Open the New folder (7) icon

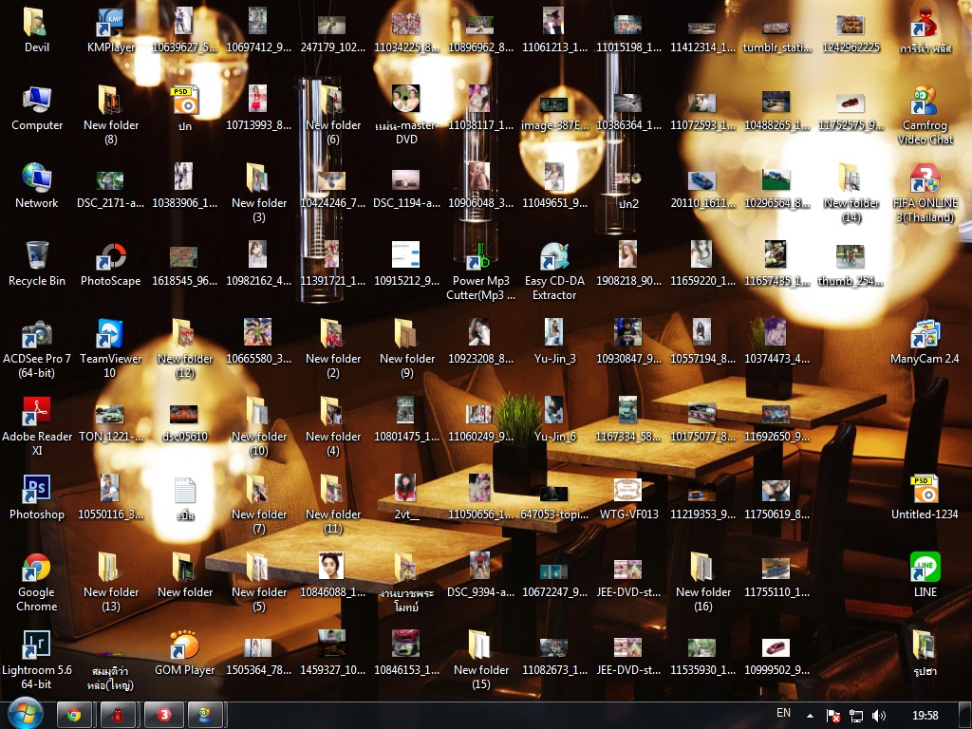258,505
